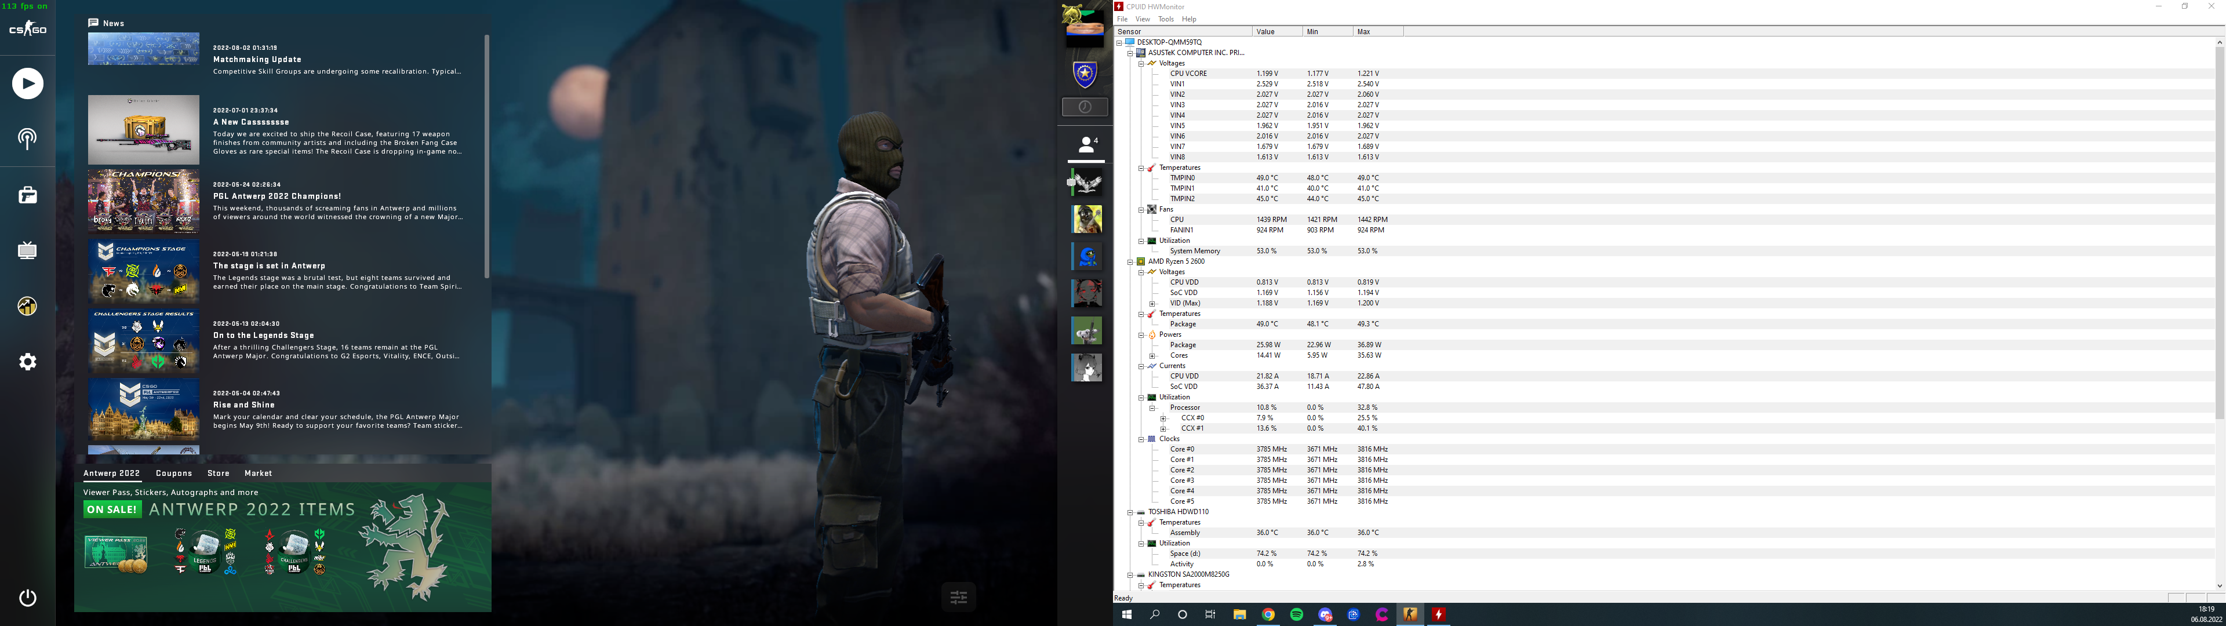The width and height of the screenshot is (2226, 626).
Task: Collapse the TOSHIBA HDWD110 drive node
Action: coord(1129,512)
